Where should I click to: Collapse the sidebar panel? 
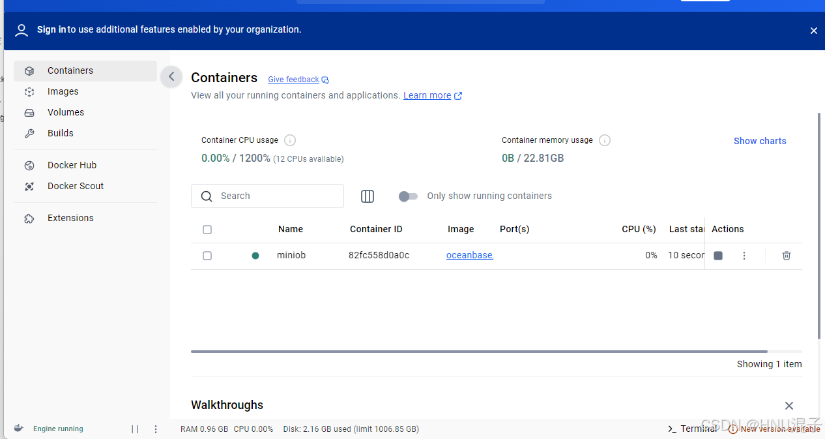click(x=171, y=76)
